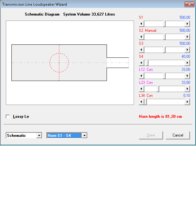
Task: Click the Save button
Action: pos(151,135)
